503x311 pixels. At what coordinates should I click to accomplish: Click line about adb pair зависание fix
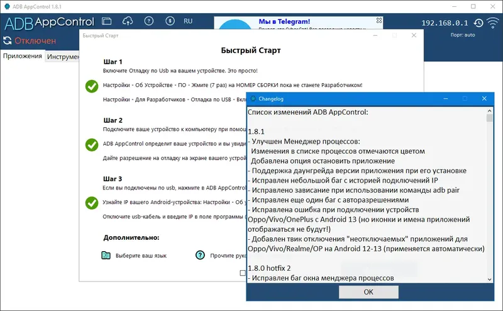pyautogui.click(x=353, y=190)
